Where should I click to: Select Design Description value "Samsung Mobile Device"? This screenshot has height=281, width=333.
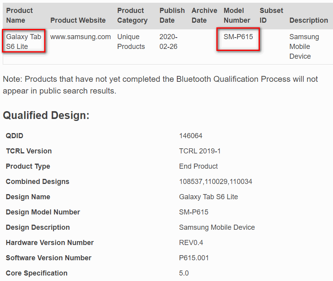click(217, 227)
